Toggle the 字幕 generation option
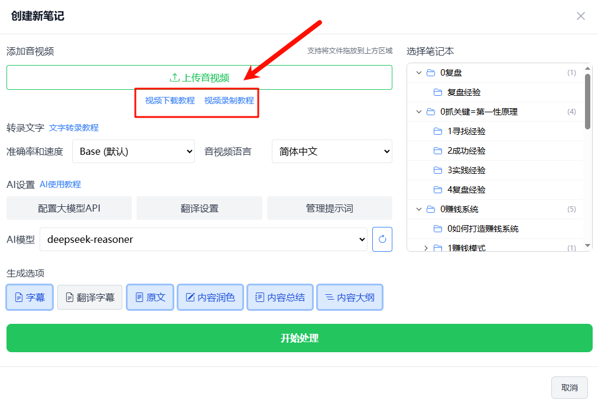 click(x=30, y=297)
